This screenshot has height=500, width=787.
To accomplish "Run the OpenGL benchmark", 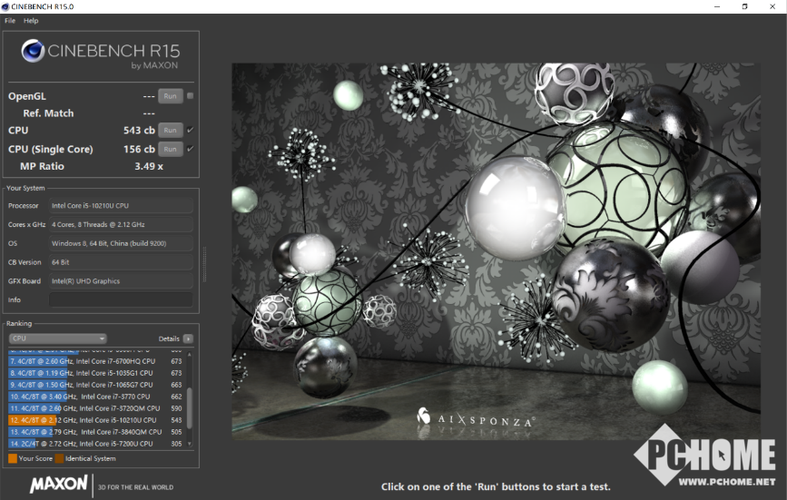I will pos(170,96).
